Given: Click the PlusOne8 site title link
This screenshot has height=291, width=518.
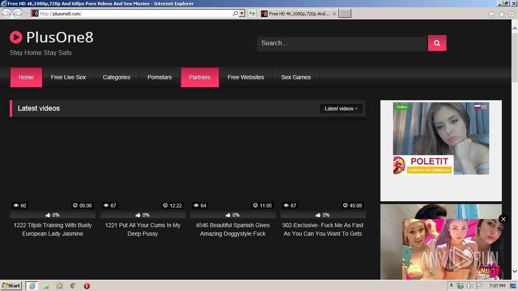Looking at the screenshot, I should [x=60, y=38].
